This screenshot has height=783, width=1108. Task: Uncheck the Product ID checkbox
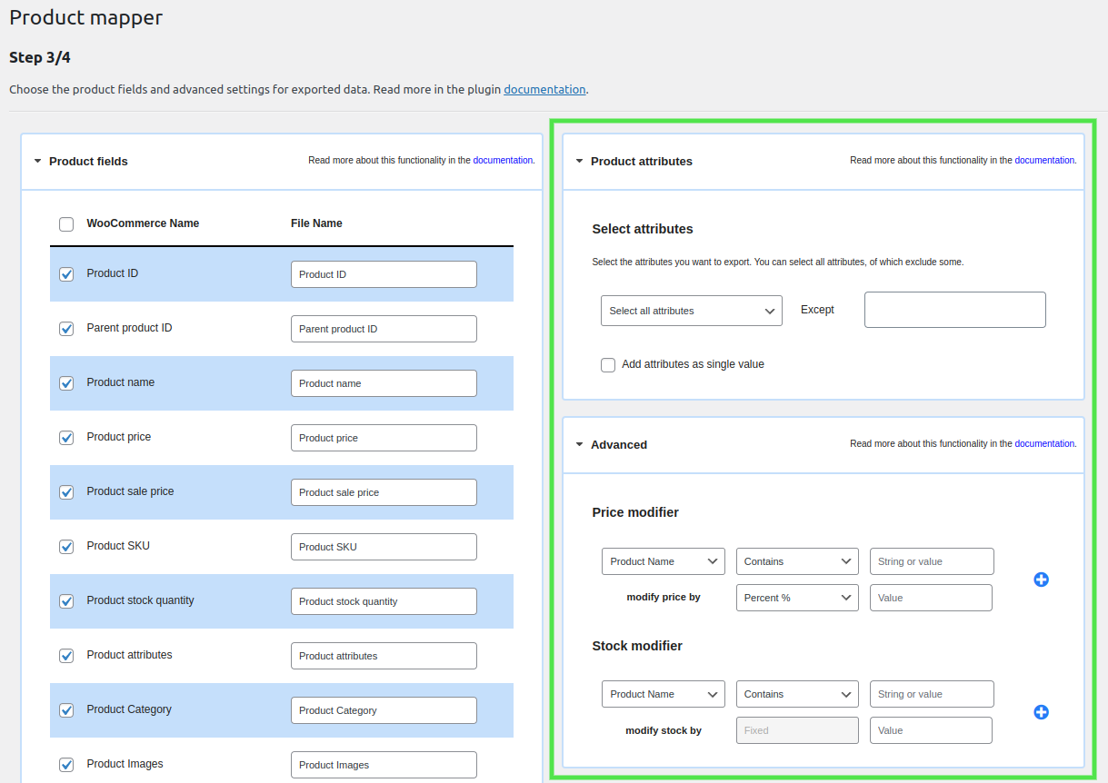pyautogui.click(x=66, y=274)
